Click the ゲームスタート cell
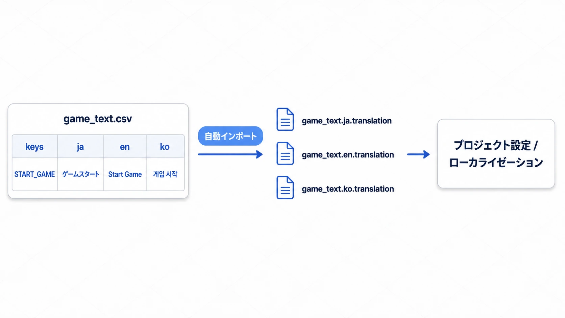 point(80,174)
